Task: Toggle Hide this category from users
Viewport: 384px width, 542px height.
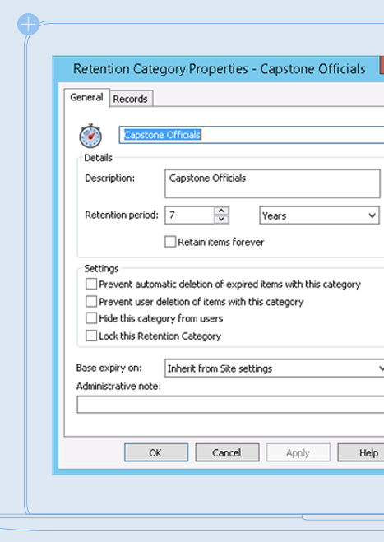Action: pos(91,318)
